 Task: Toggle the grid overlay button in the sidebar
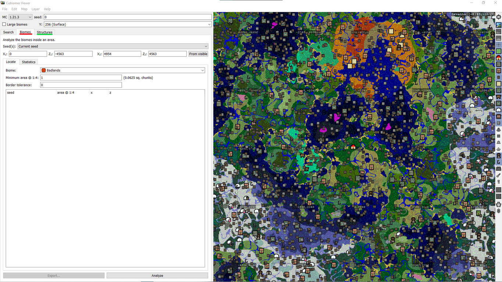coord(499,45)
